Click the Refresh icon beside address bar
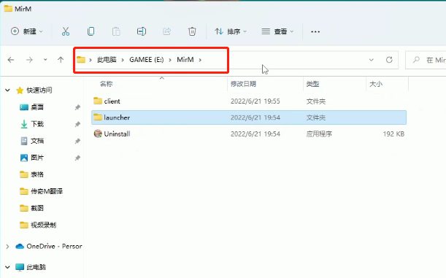 389,60
